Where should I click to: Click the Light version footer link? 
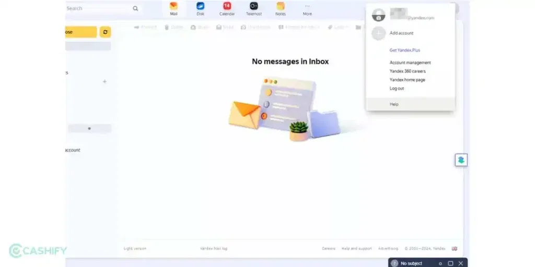coord(135,249)
